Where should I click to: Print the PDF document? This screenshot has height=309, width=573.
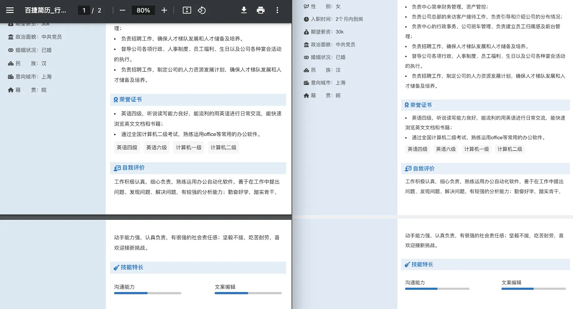261,10
